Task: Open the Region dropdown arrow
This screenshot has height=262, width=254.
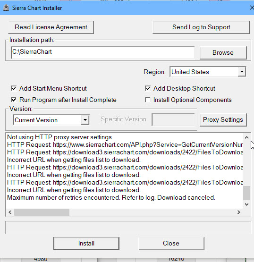Action: pos(242,72)
